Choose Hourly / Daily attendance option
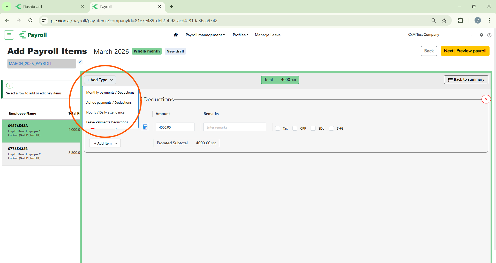The width and height of the screenshot is (496, 263). (105, 112)
